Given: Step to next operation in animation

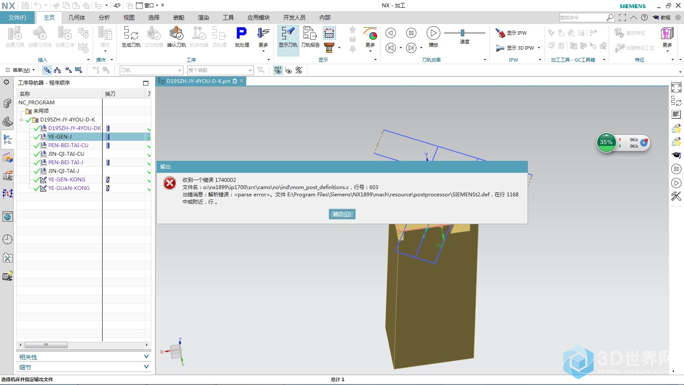Looking at the screenshot, I should 411,48.
